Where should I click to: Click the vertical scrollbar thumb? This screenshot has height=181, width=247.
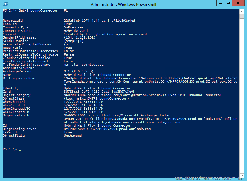pos(242,16)
